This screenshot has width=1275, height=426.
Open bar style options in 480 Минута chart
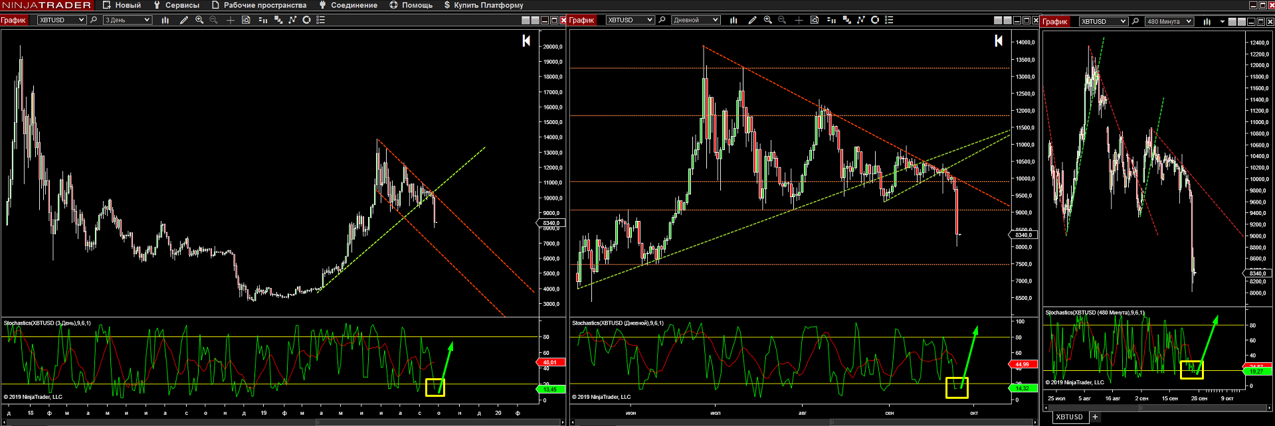[1207, 22]
